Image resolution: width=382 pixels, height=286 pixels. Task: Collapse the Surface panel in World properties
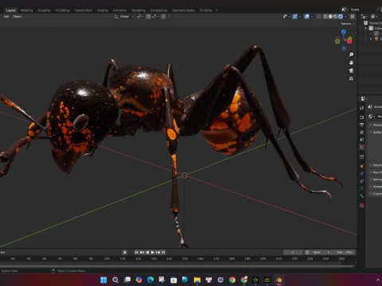[x=371, y=132]
